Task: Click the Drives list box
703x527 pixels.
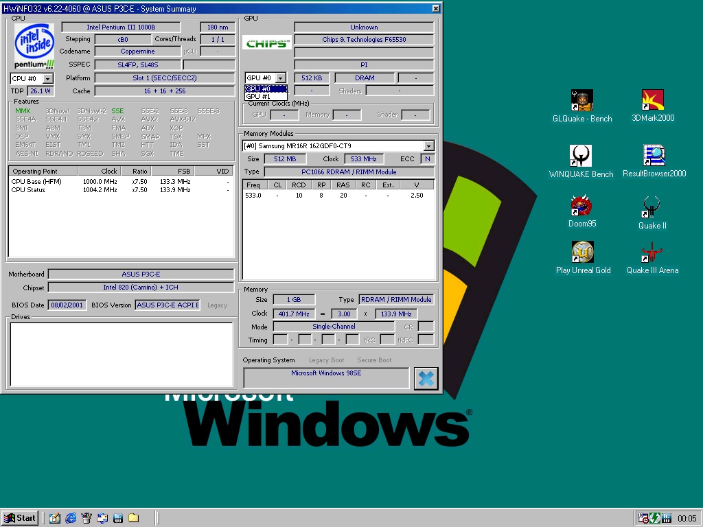Action: [122, 355]
